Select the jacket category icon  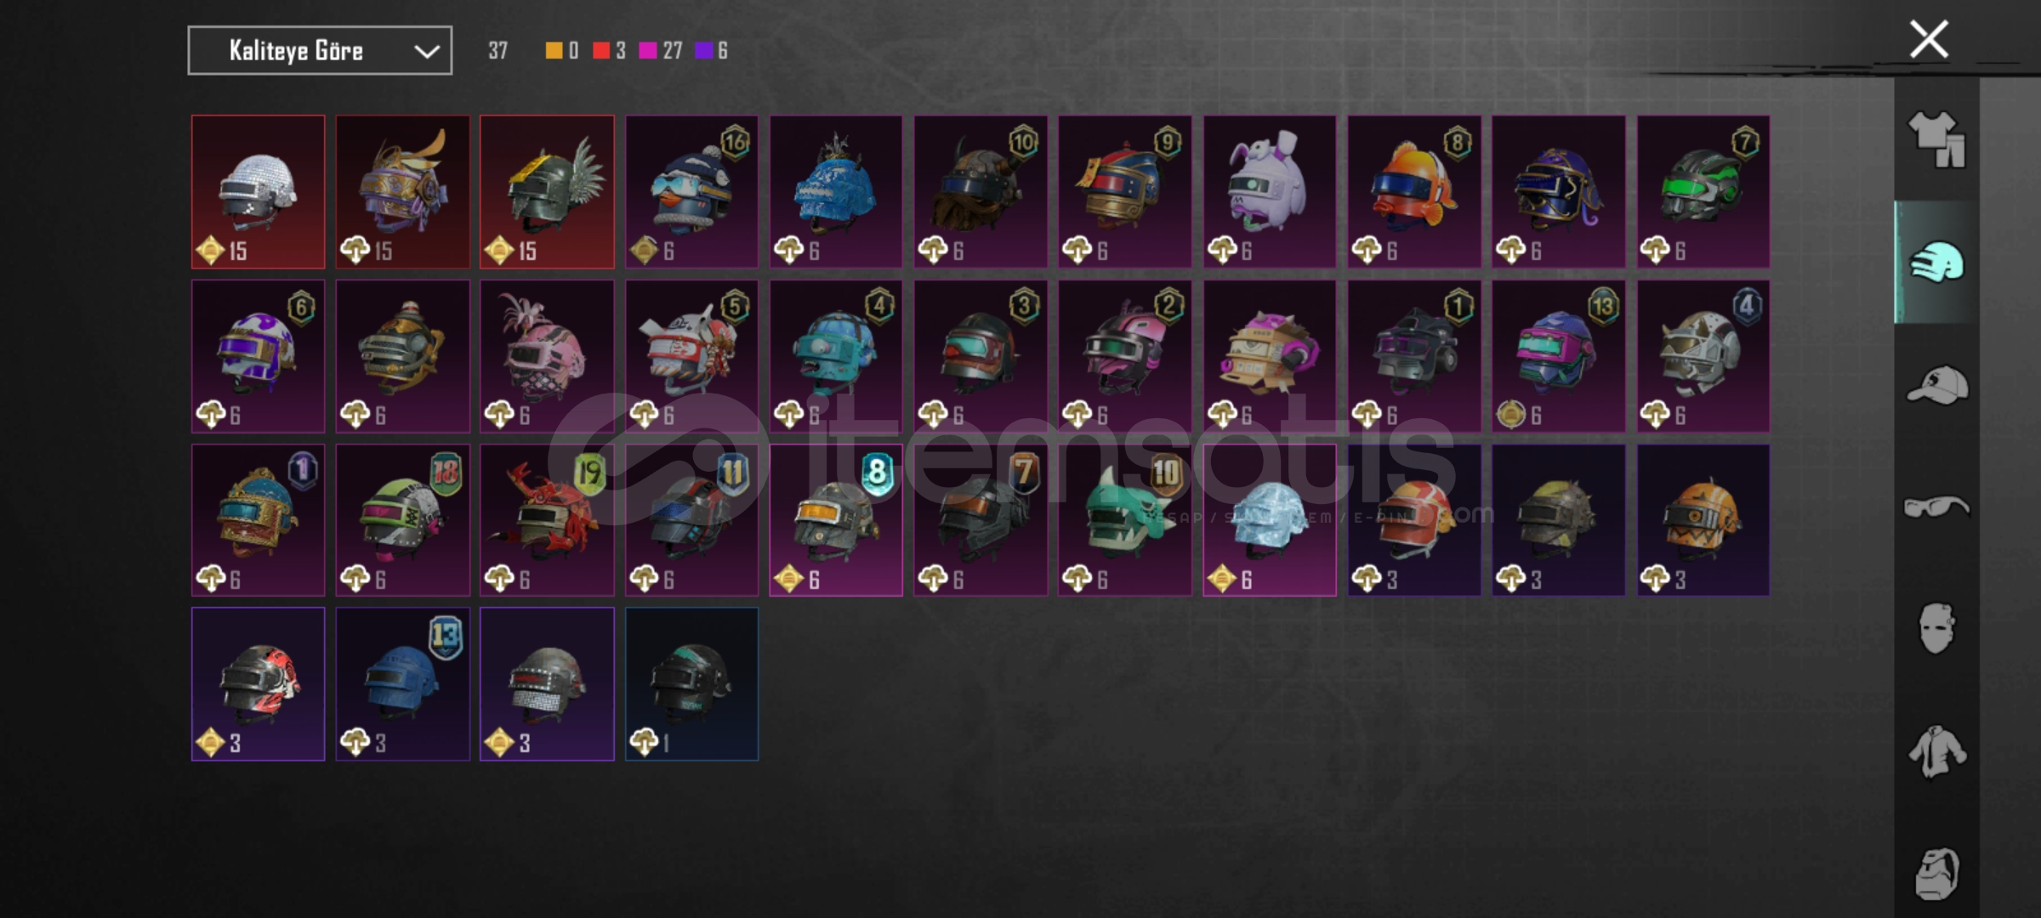click(1936, 751)
